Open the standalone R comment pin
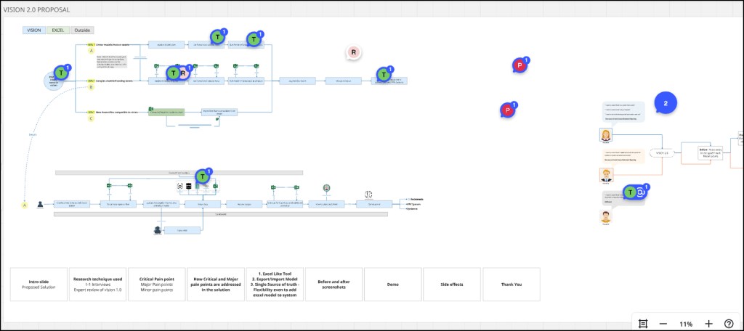 [x=353, y=53]
